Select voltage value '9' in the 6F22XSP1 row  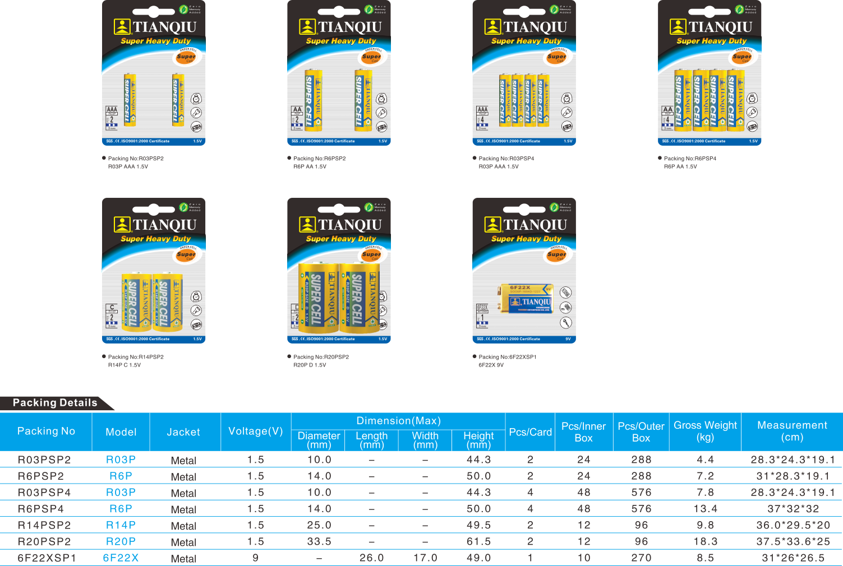[x=256, y=558]
